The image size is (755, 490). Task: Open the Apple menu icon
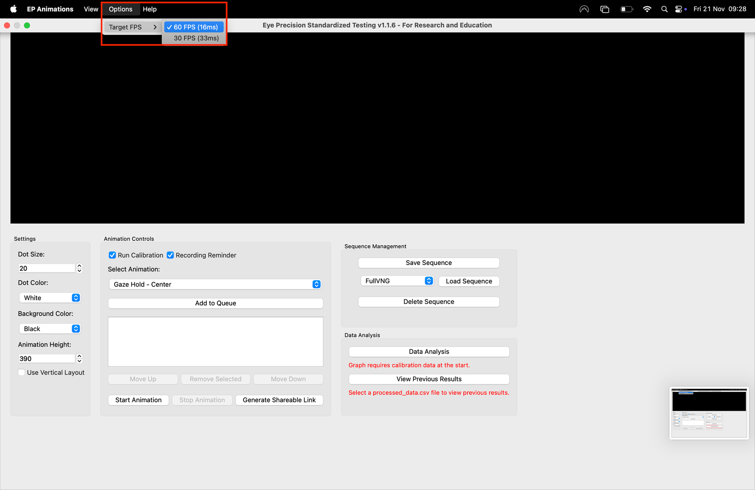click(x=13, y=9)
